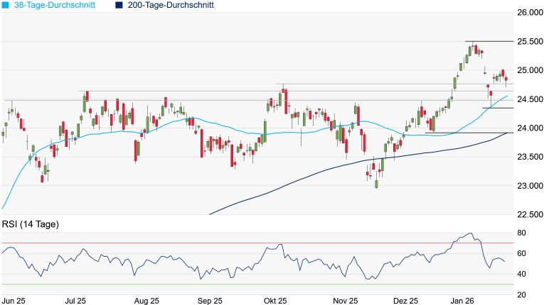
Task: Select the 22.500 price axis label
Action: (528, 215)
